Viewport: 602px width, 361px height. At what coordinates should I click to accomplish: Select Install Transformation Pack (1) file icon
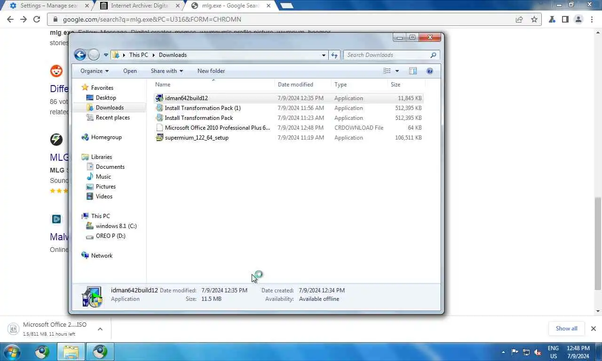(159, 108)
